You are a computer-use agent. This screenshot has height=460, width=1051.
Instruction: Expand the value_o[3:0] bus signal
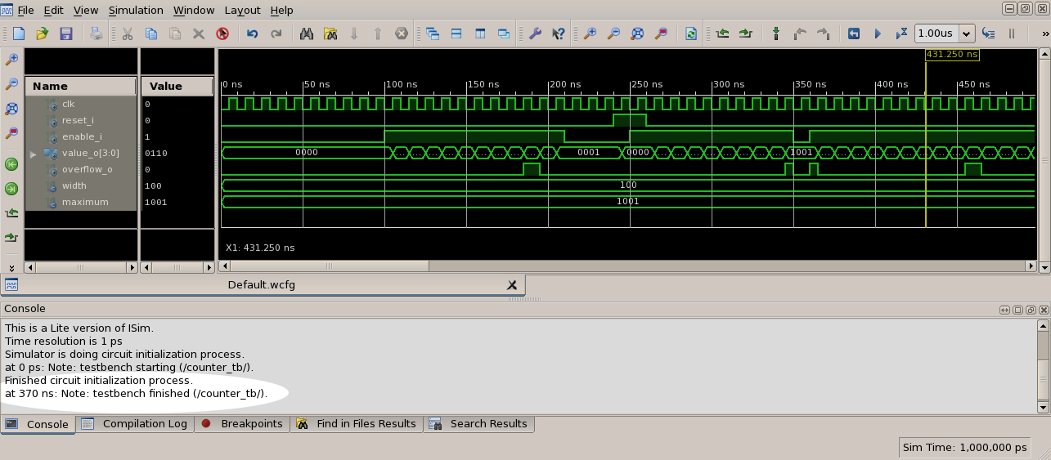pos(34,154)
